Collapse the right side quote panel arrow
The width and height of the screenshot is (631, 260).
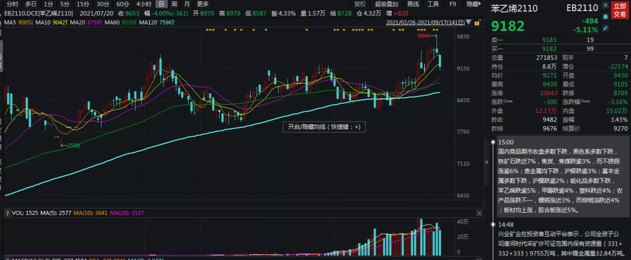[486, 162]
